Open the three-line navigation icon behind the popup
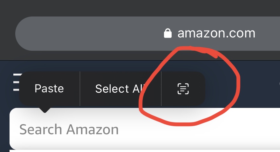Viewport: 280px width, 152px height. 16,83
